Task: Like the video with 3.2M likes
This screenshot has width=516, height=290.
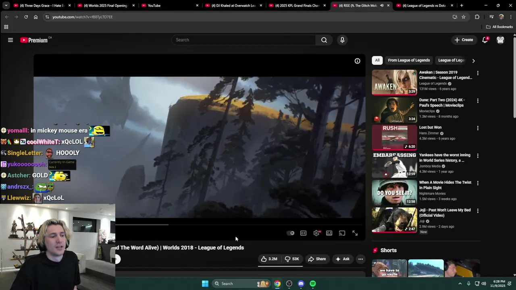Action: click(269, 259)
